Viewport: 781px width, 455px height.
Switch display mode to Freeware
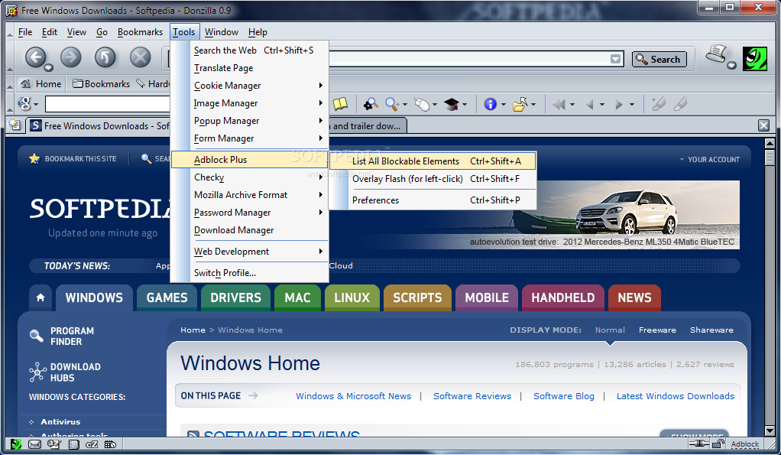click(657, 330)
